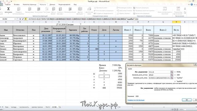This screenshot has height=111, width=197.
Task: Collapse dialog via Значение_если_истина range selector icon
Action: (x=172, y=75)
